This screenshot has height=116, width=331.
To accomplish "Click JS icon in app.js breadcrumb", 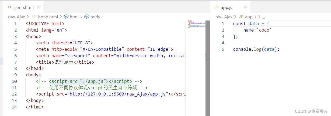I will pyautogui.click(x=241, y=17).
